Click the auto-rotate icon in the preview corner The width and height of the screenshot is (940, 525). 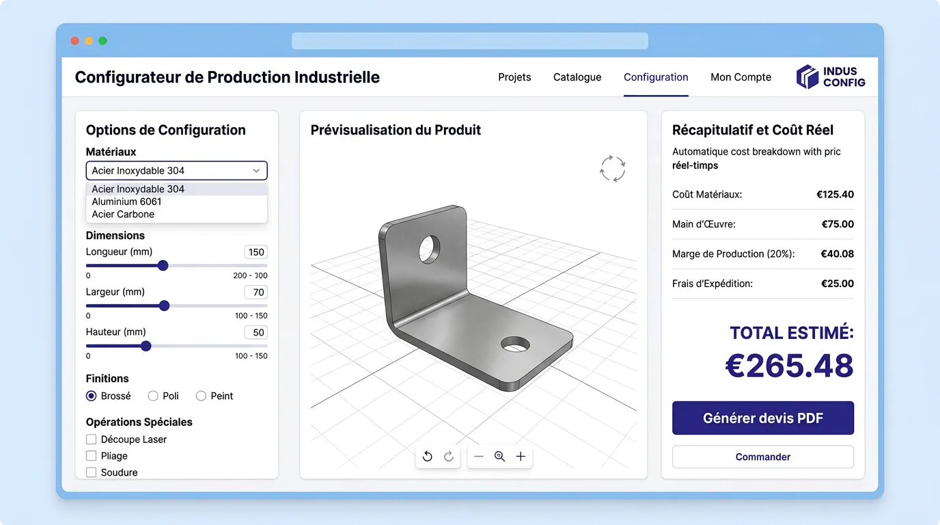point(612,168)
